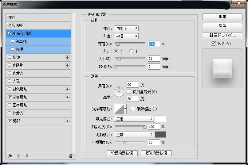Open the 样式 内斜面 dropdown
The width and height of the screenshot is (248, 165).
pos(126,29)
